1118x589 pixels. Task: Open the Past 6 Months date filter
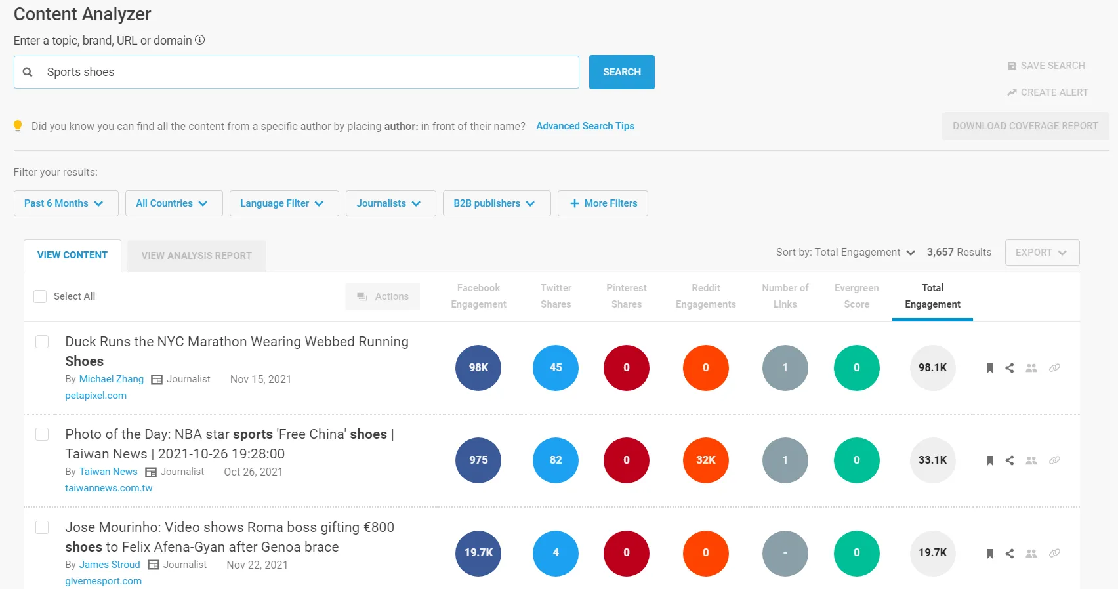point(66,203)
